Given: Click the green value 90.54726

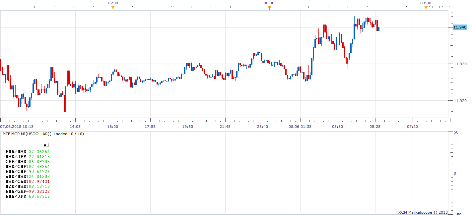Looking at the screenshot, I should click(x=39, y=171).
